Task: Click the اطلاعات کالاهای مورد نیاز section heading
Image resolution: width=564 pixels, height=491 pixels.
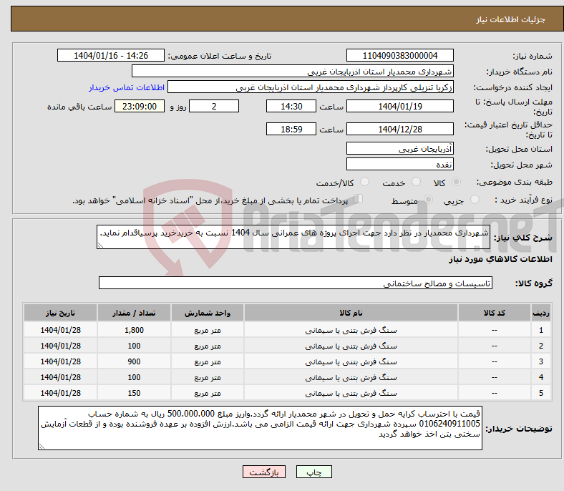Action: pyautogui.click(x=500, y=259)
